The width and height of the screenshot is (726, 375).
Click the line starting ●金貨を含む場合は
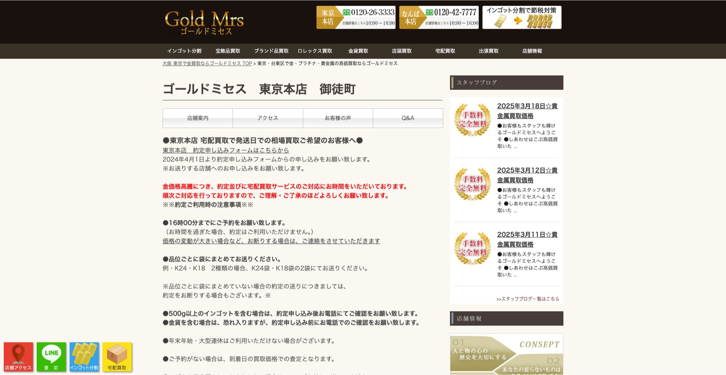(292, 322)
